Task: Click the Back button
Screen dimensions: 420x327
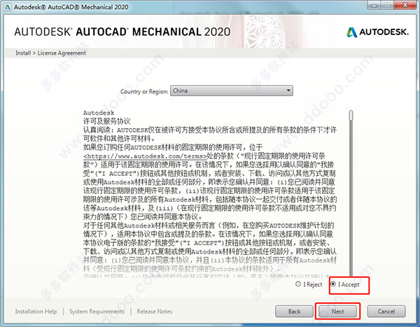Action: point(294,311)
